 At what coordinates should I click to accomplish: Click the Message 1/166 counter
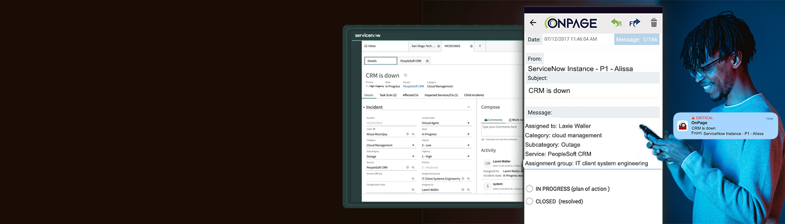pos(637,39)
